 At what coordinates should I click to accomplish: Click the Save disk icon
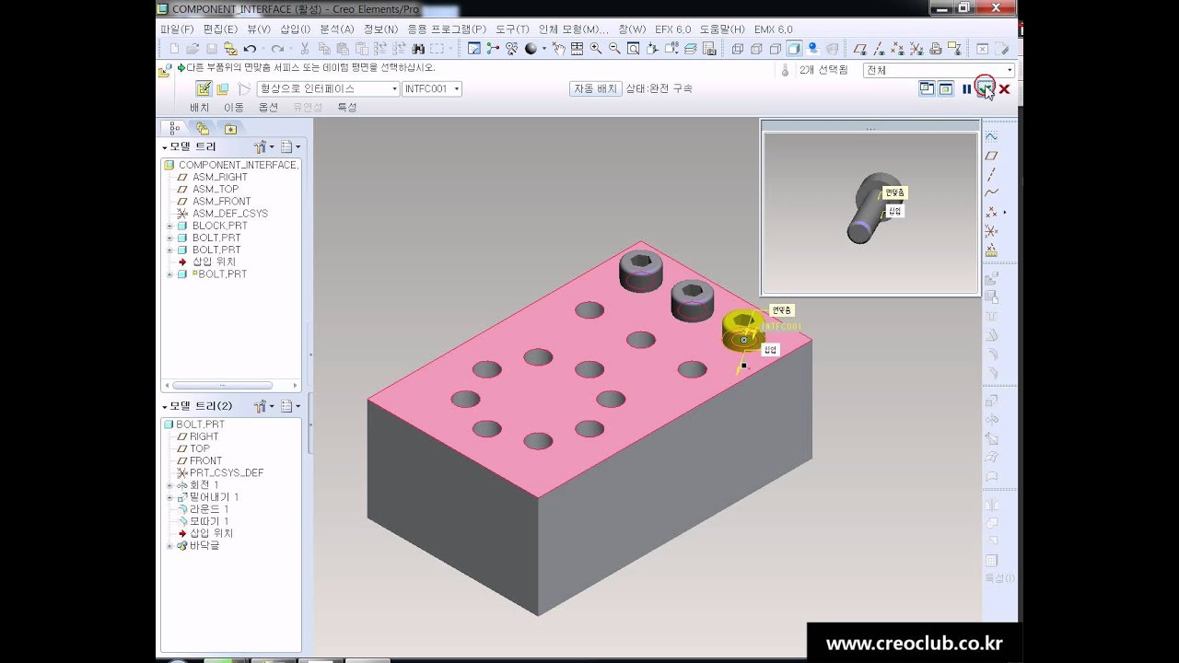point(212,49)
